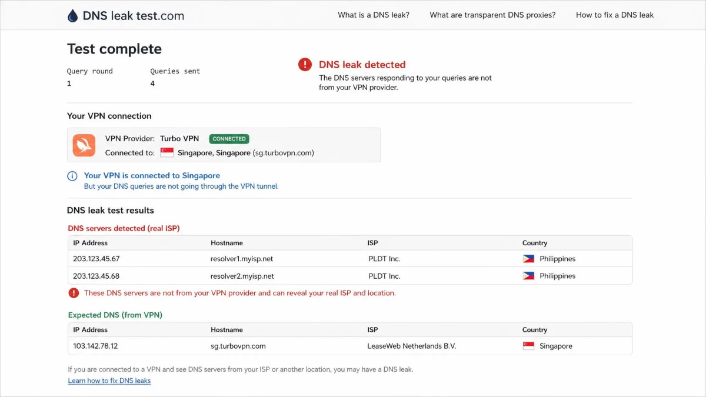Image resolution: width=706 pixels, height=397 pixels.
Task: Click the red DNS leak detected alert icon
Action: (305, 65)
